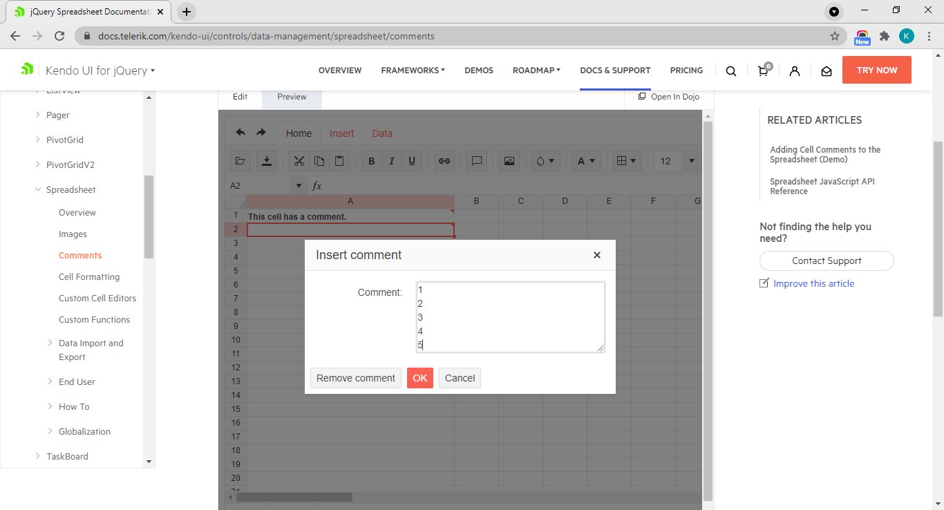This screenshot has width=944, height=510.
Task: Click the user account icon
Action: click(x=795, y=70)
